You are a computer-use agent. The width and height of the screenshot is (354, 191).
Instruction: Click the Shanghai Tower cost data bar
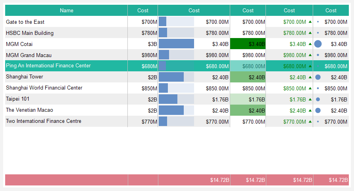171,77
